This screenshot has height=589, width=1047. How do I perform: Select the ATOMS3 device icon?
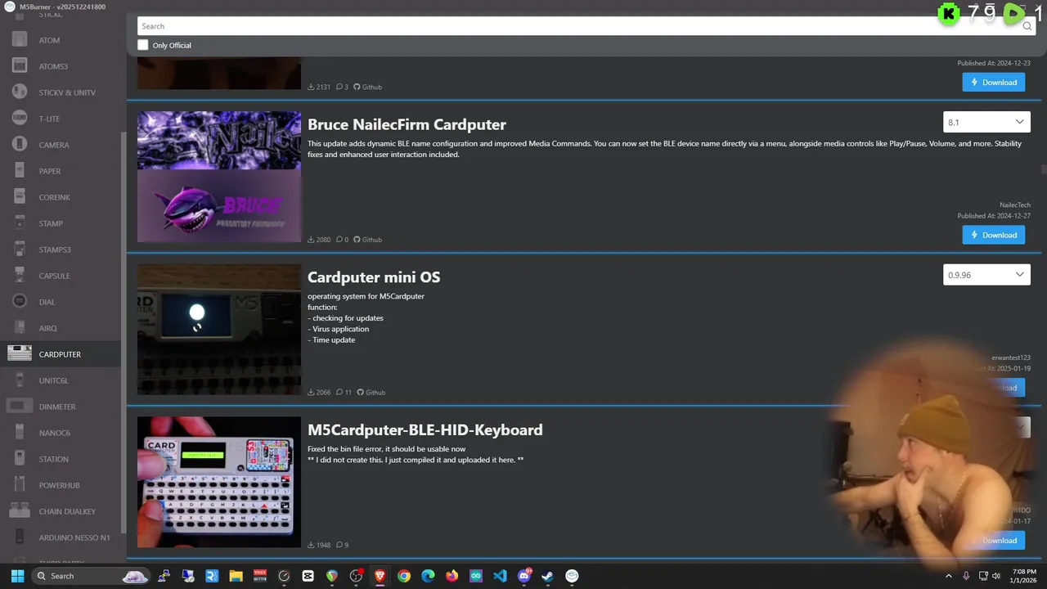20,66
